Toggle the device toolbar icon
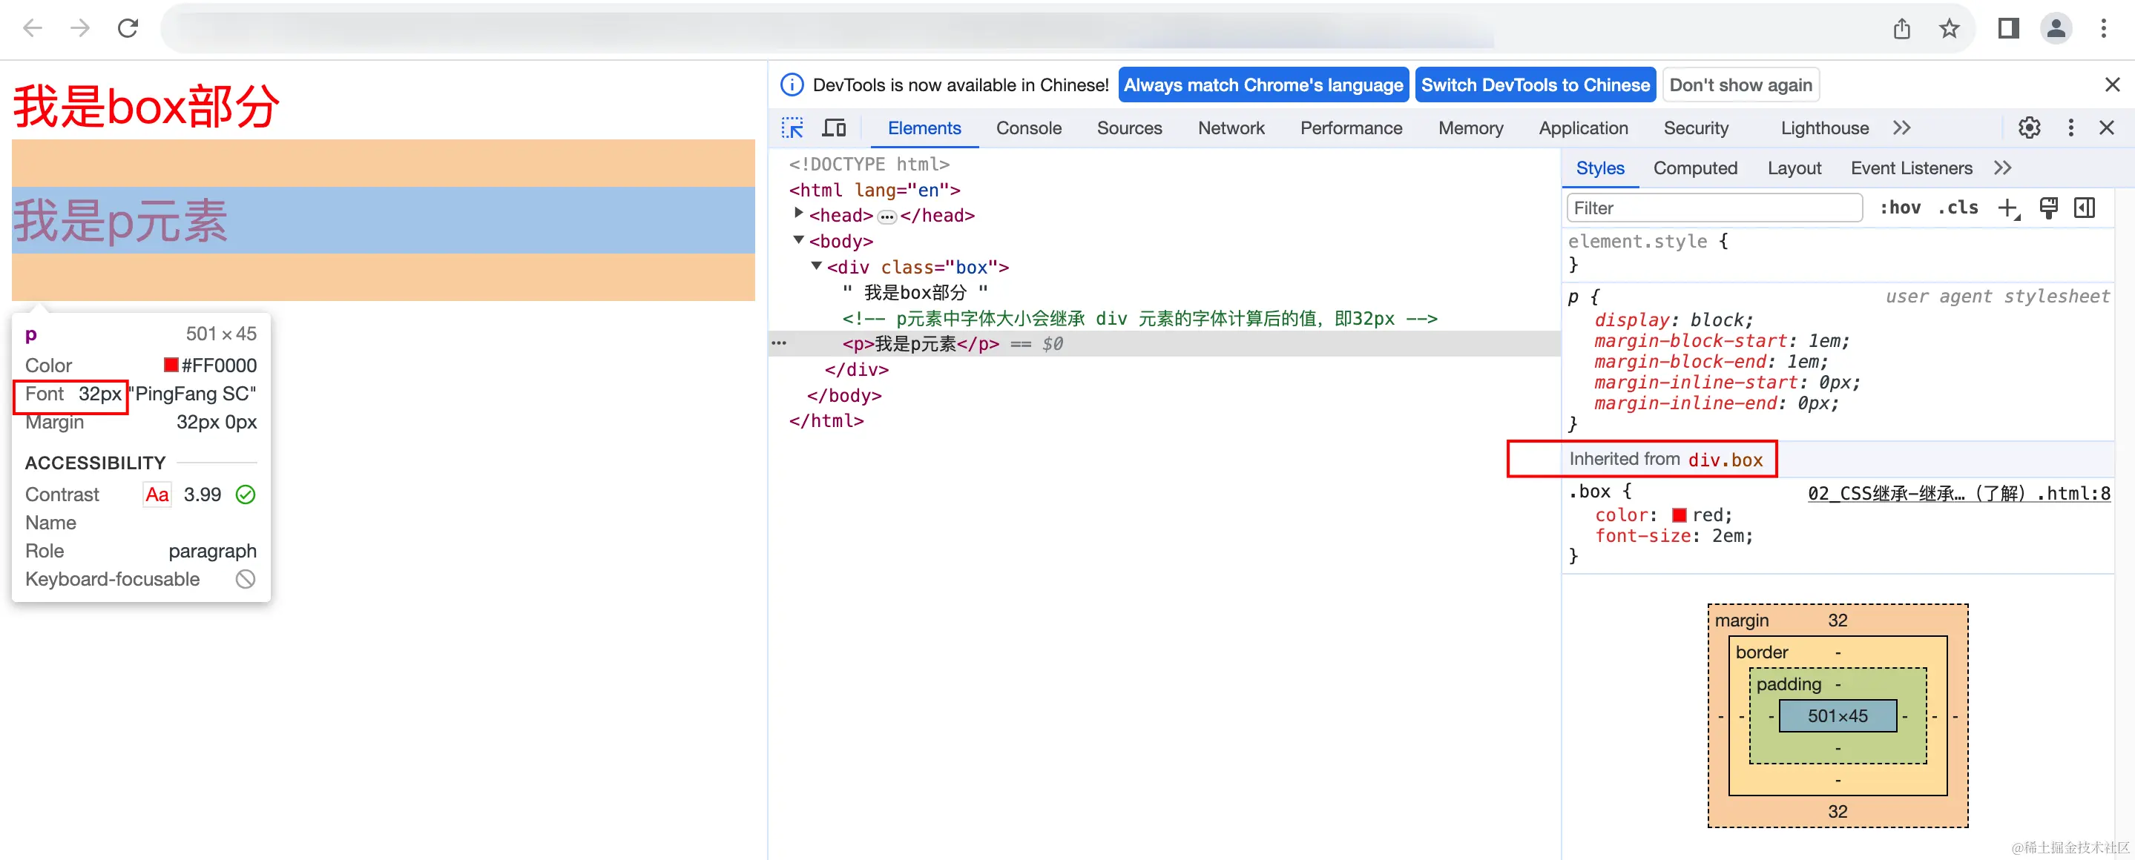Viewport: 2135px width, 860px height. 834,128
